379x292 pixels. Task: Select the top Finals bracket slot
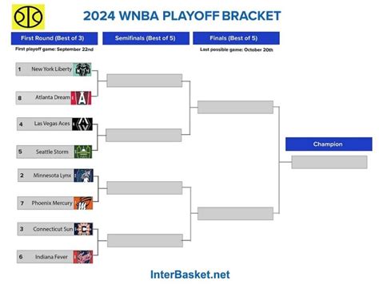[x=235, y=107]
